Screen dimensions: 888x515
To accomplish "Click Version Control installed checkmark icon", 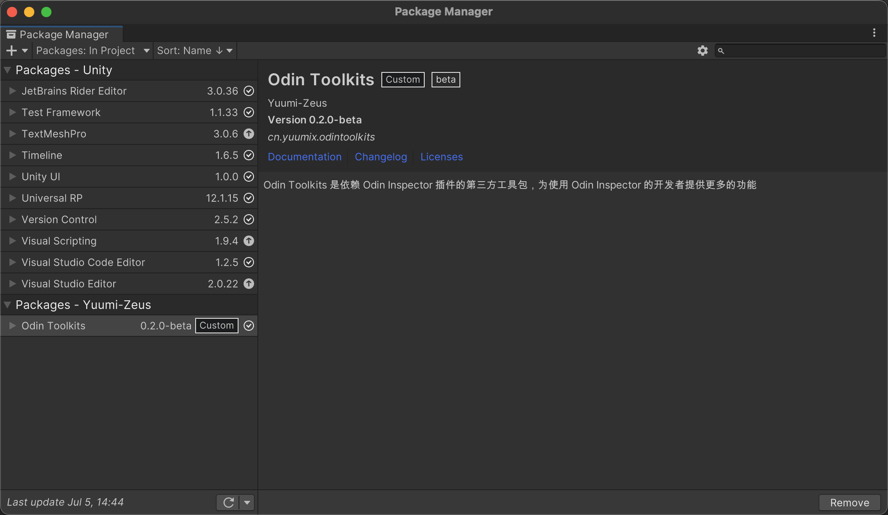I will pos(249,219).
